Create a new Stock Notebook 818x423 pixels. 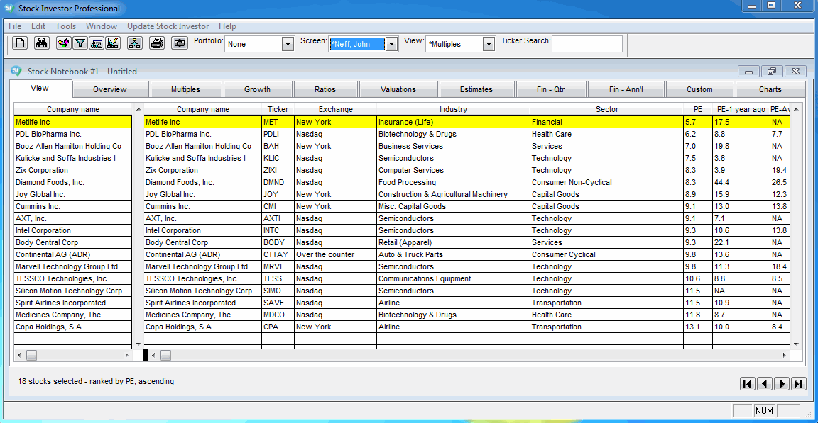(19, 43)
